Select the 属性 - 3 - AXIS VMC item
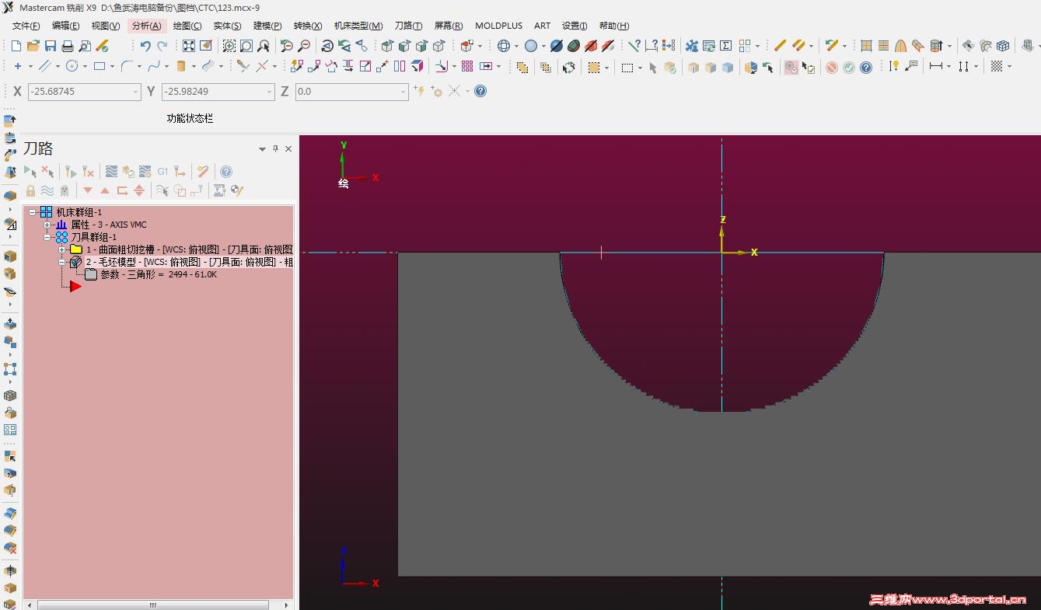Viewport: 1041px width, 610px height. (x=109, y=225)
